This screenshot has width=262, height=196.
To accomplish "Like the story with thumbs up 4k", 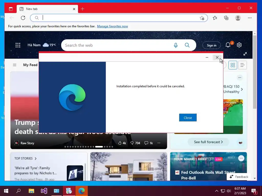I will [x=122, y=143].
